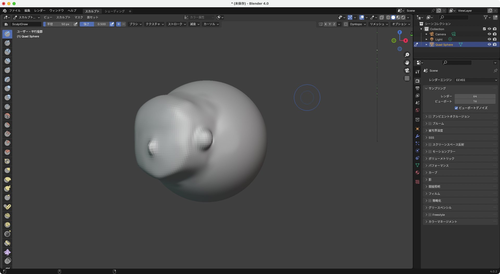500x274 pixels.
Task: Click the pan view hand icon
Action: [407, 63]
